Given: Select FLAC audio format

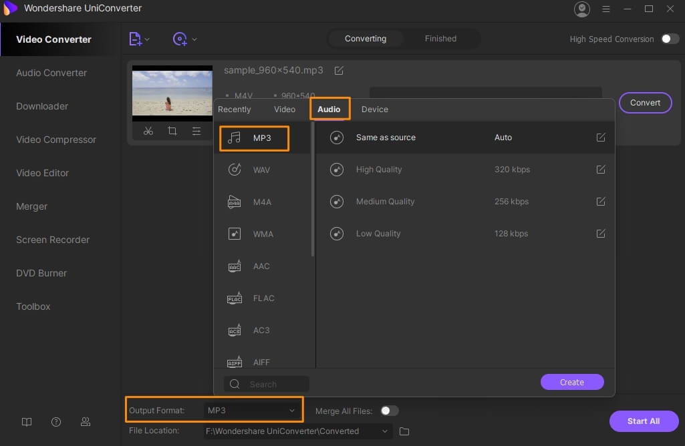Looking at the screenshot, I should pos(262,298).
